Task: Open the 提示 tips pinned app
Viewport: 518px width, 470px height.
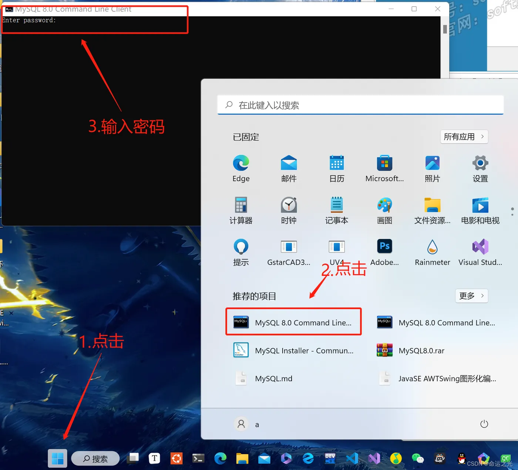Action: [241, 252]
